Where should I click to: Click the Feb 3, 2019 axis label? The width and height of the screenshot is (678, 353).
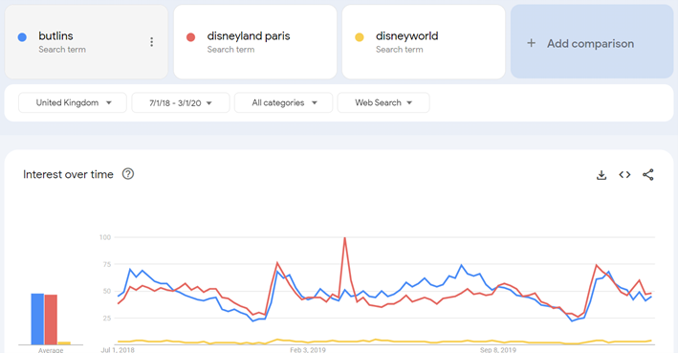(x=308, y=349)
